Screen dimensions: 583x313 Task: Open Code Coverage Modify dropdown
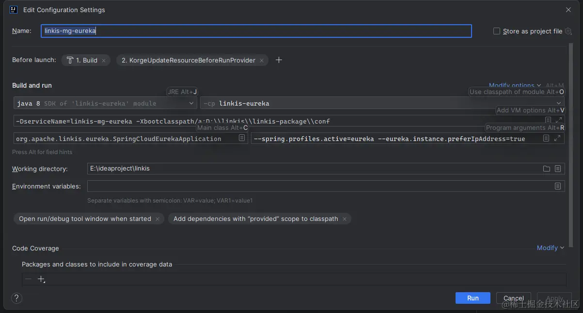(x=551, y=248)
